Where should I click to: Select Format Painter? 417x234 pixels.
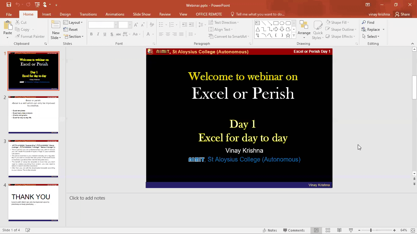pyautogui.click(x=30, y=37)
